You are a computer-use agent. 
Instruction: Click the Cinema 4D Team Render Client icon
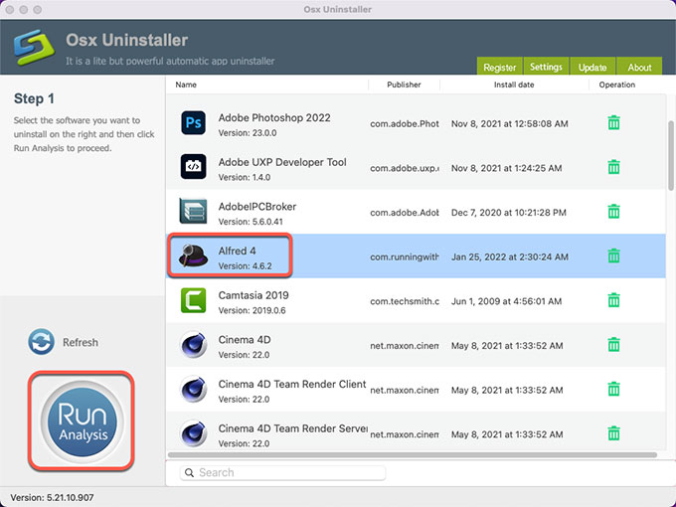(x=193, y=389)
